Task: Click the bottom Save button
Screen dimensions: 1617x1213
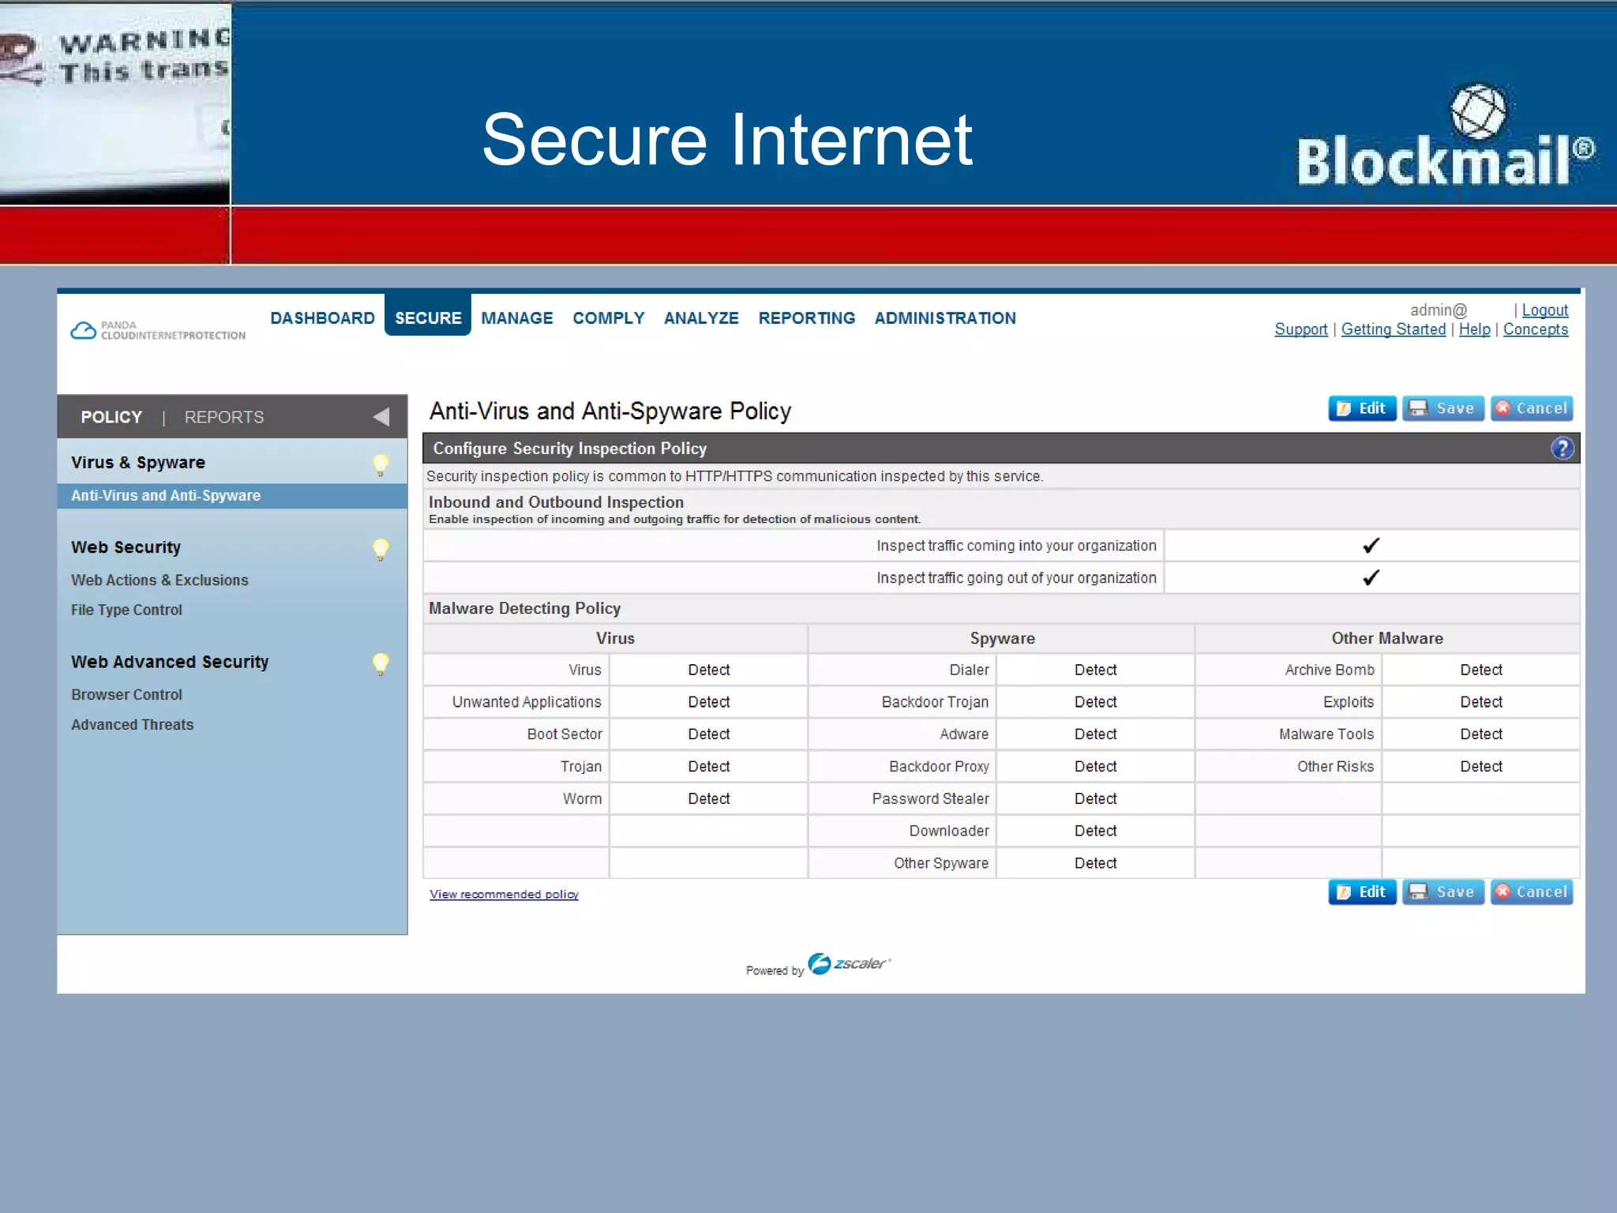Action: [1443, 892]
